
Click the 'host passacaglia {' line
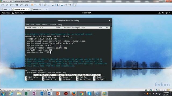tap(35, 70)
